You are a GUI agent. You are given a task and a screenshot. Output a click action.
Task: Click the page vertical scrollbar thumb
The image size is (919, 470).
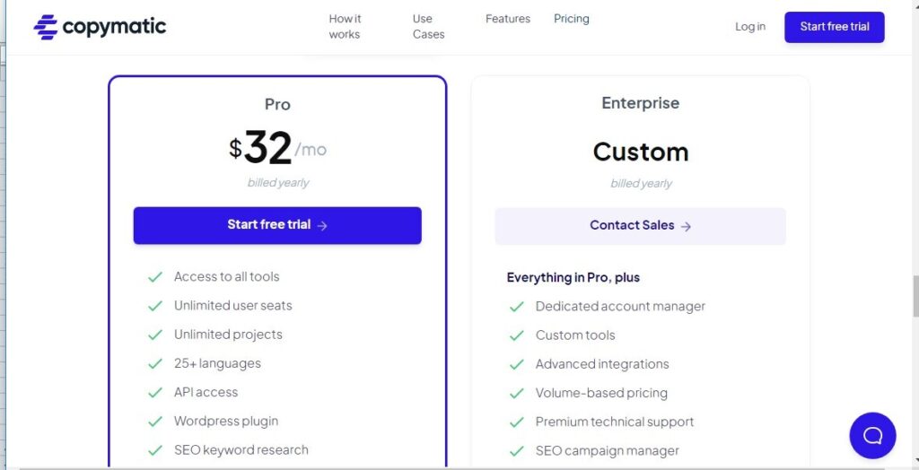tap(915, 296)
